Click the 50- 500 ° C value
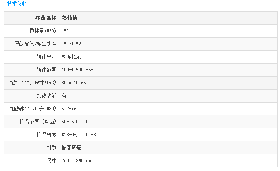The height and width of the screenshot is (171, 280). [x=75, y=122]
